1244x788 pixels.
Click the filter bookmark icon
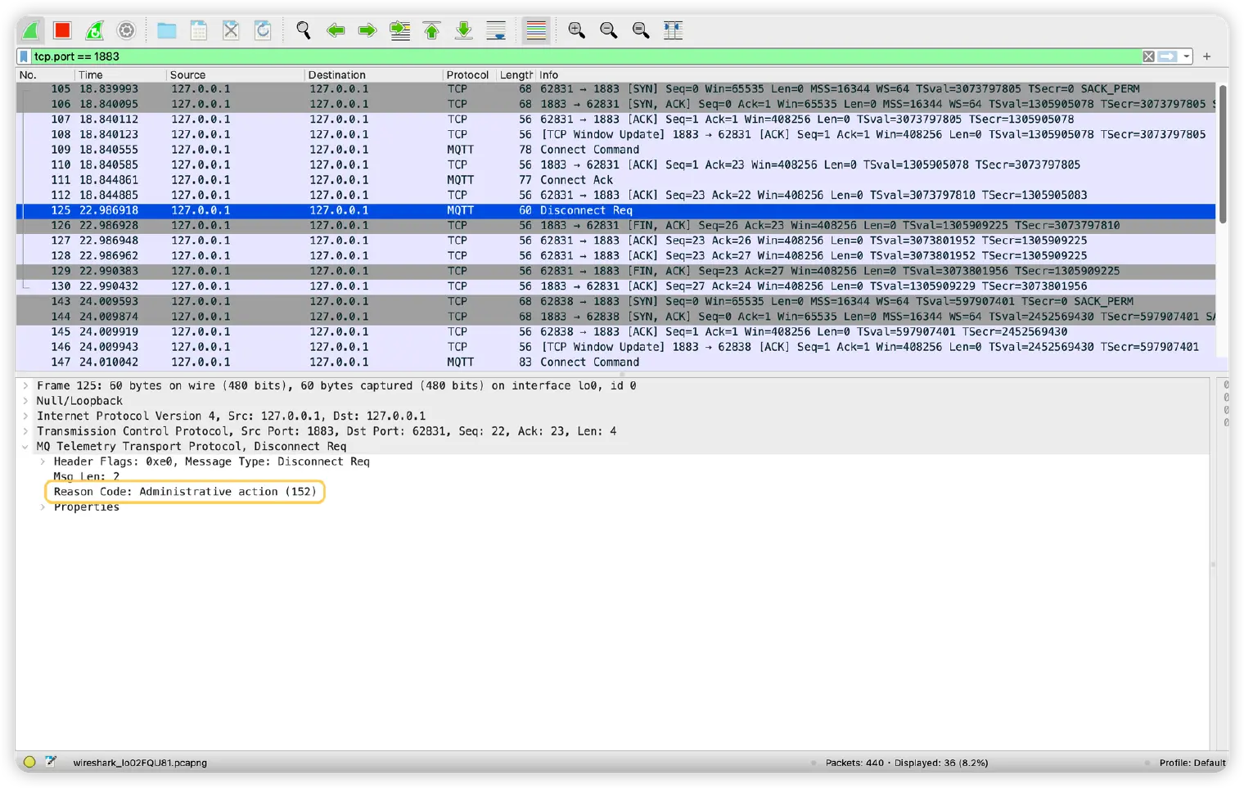(25, 56)
